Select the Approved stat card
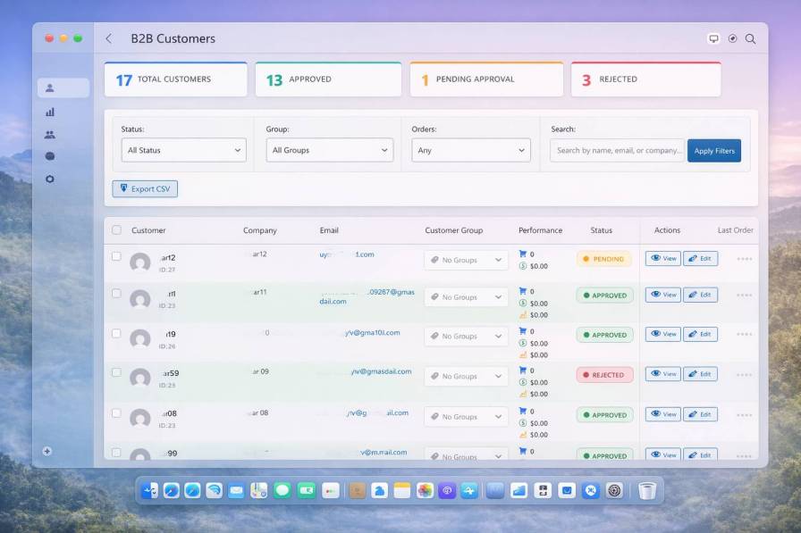The height and width of the screenshot is (533, 801). [328, 79]
